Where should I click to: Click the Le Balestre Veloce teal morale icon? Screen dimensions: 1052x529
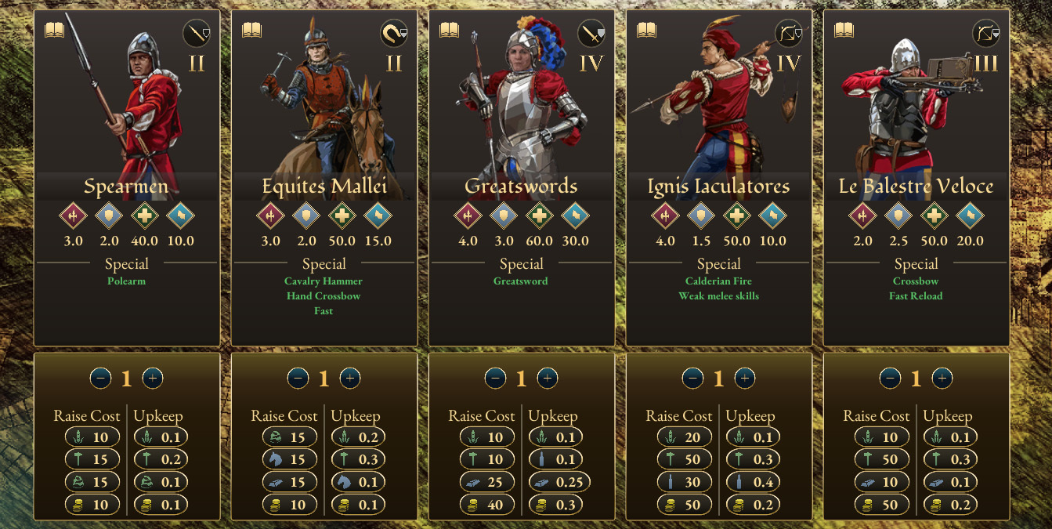click(x=969, y=216)
